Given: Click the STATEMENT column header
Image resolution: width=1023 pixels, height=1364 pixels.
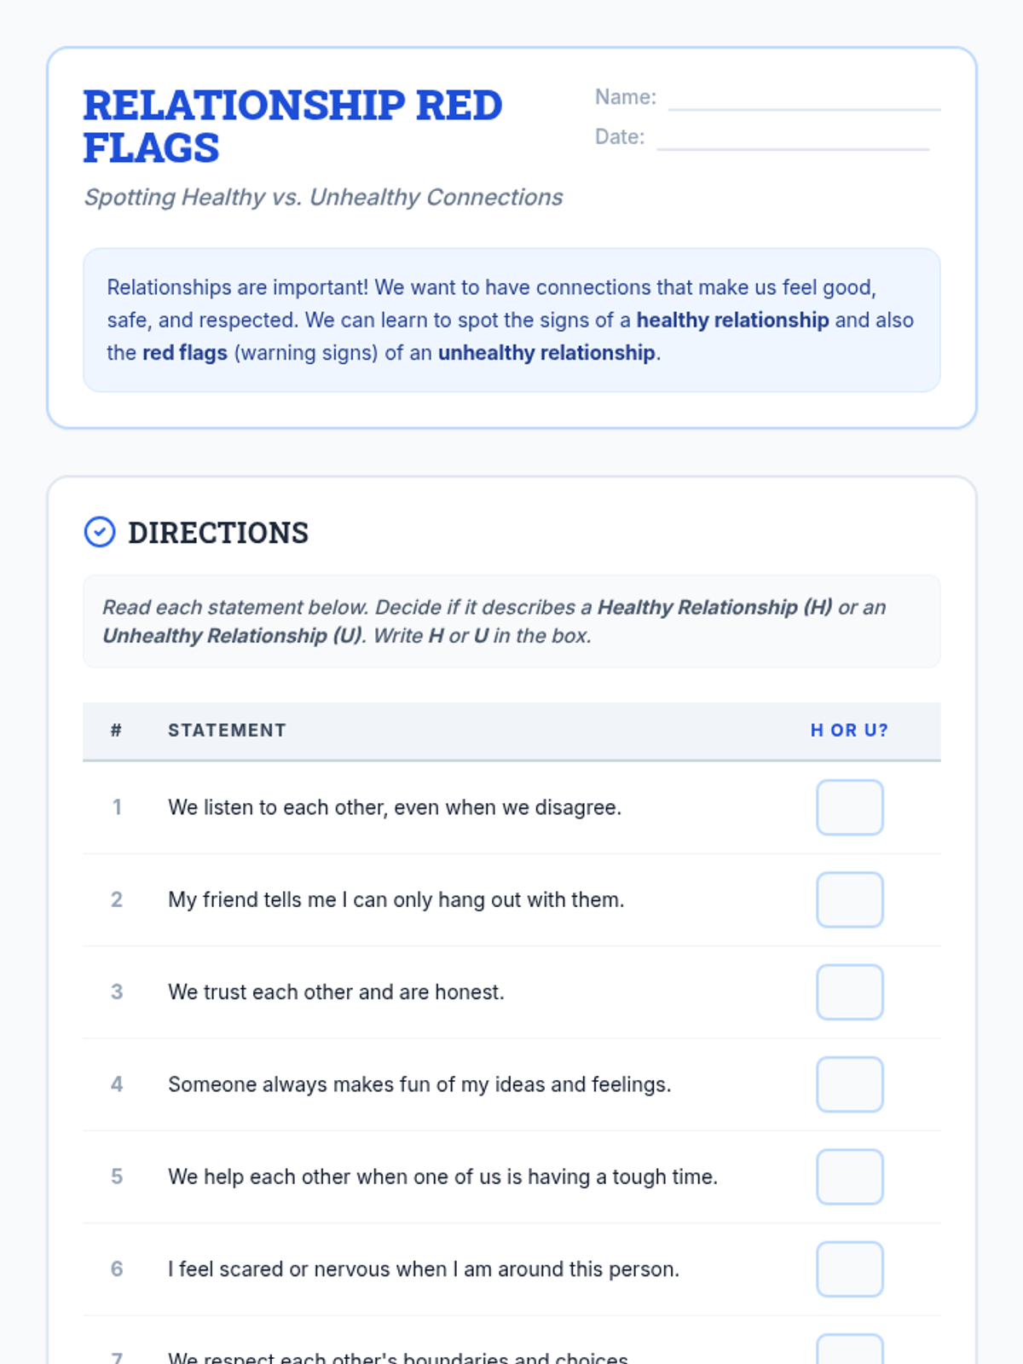Looking at the screenshot, I should 227,731.
